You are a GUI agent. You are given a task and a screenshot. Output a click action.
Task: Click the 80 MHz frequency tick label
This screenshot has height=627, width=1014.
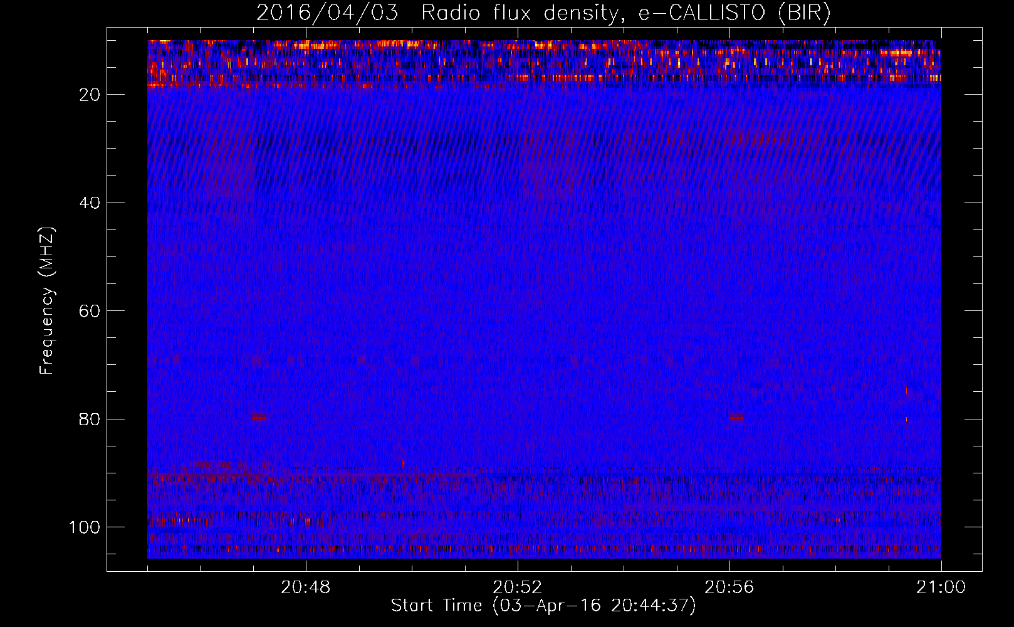click(x=90, y=419)
